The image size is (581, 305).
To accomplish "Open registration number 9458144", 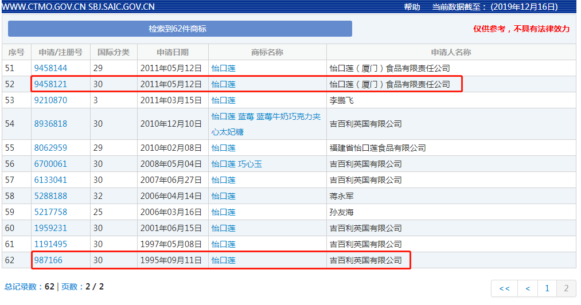I will [51, 68].
